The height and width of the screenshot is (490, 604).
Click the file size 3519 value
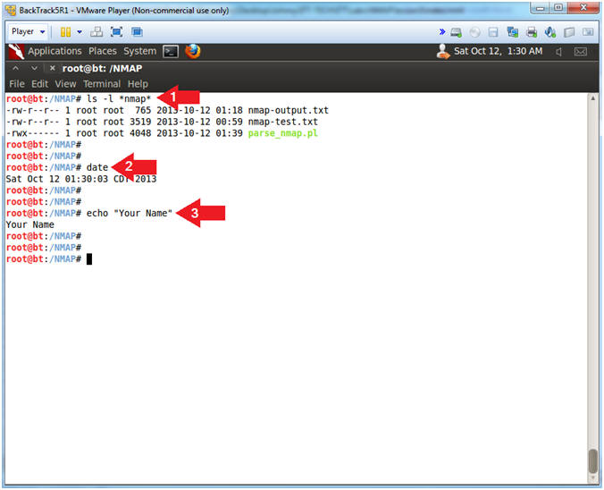point(140,122)
